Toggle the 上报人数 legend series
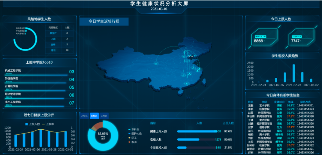The width and height of the screenshot is (322, 155). coord(33,124)
